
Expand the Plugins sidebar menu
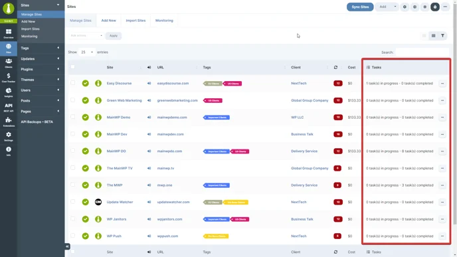(x=41, y=69)
